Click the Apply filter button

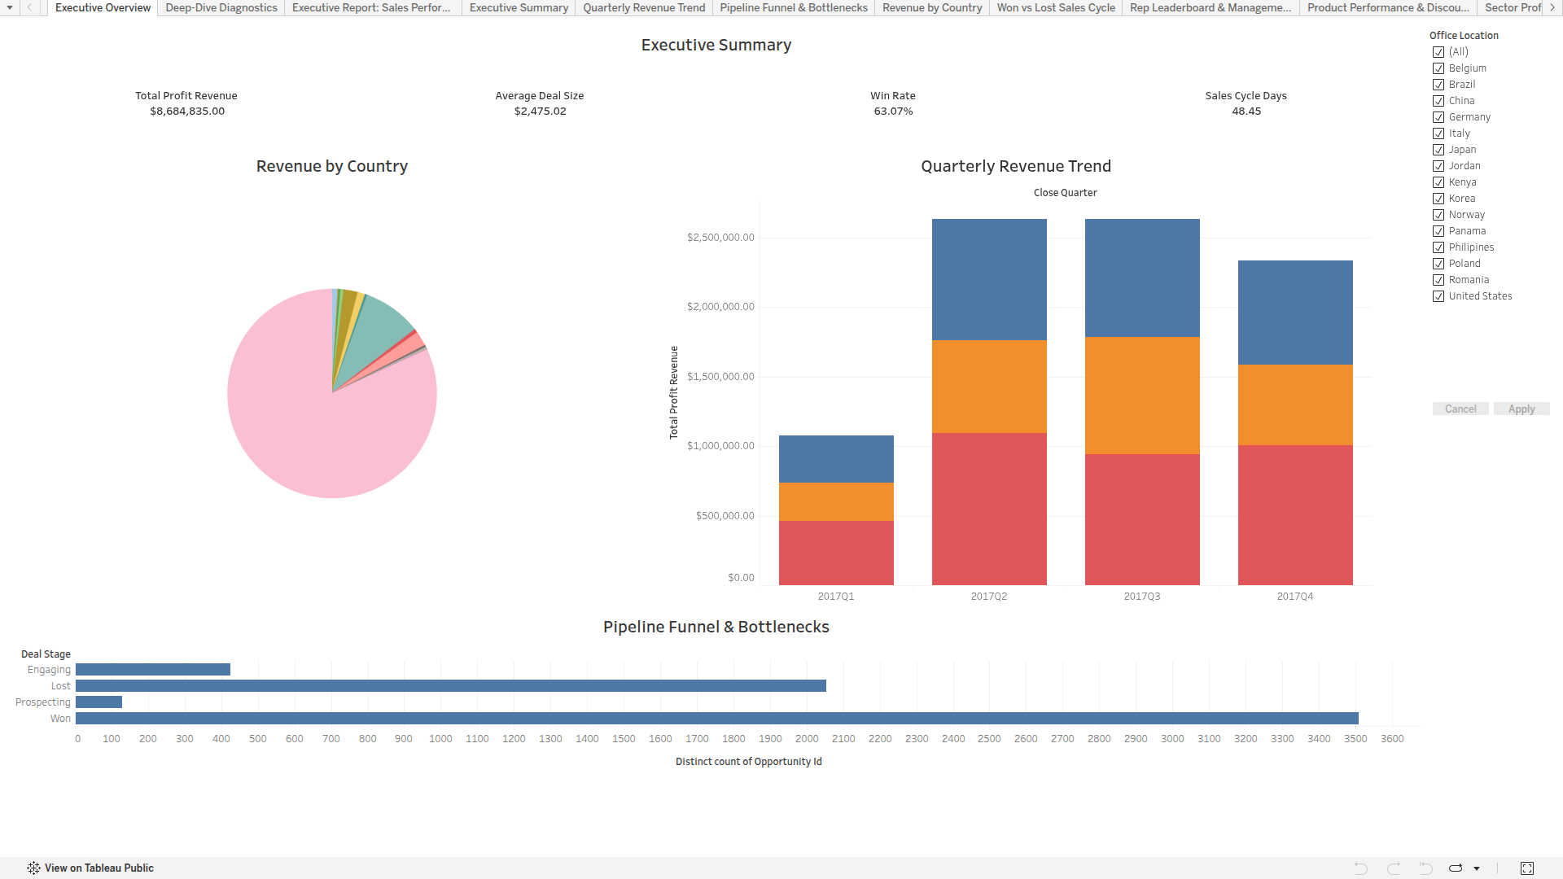point(1521,409)
